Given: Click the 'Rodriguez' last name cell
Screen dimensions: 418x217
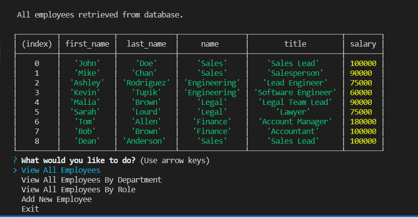Looking at the screenshot, I should [146, 83].
